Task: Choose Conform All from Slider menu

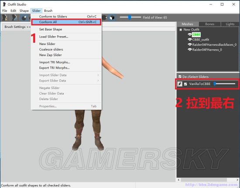Action: coord(66,22)
